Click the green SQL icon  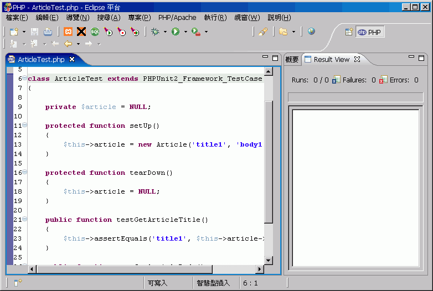pos(95,32)
